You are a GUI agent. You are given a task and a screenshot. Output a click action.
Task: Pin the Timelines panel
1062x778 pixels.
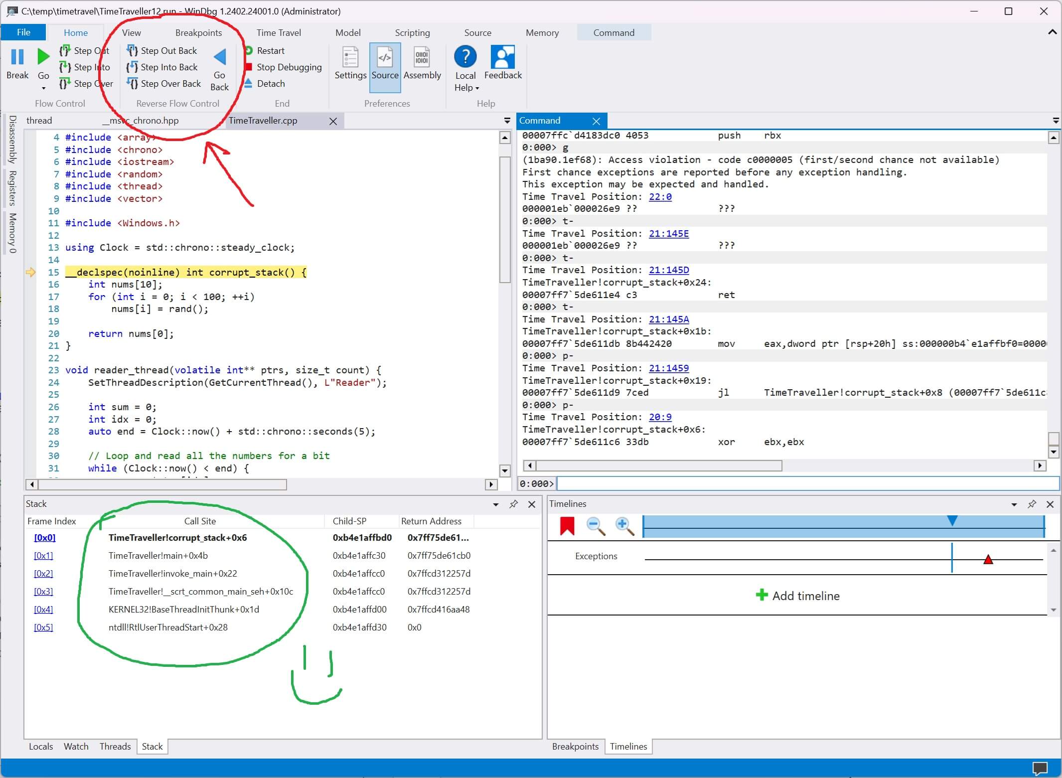click(x=1032, y=504)
